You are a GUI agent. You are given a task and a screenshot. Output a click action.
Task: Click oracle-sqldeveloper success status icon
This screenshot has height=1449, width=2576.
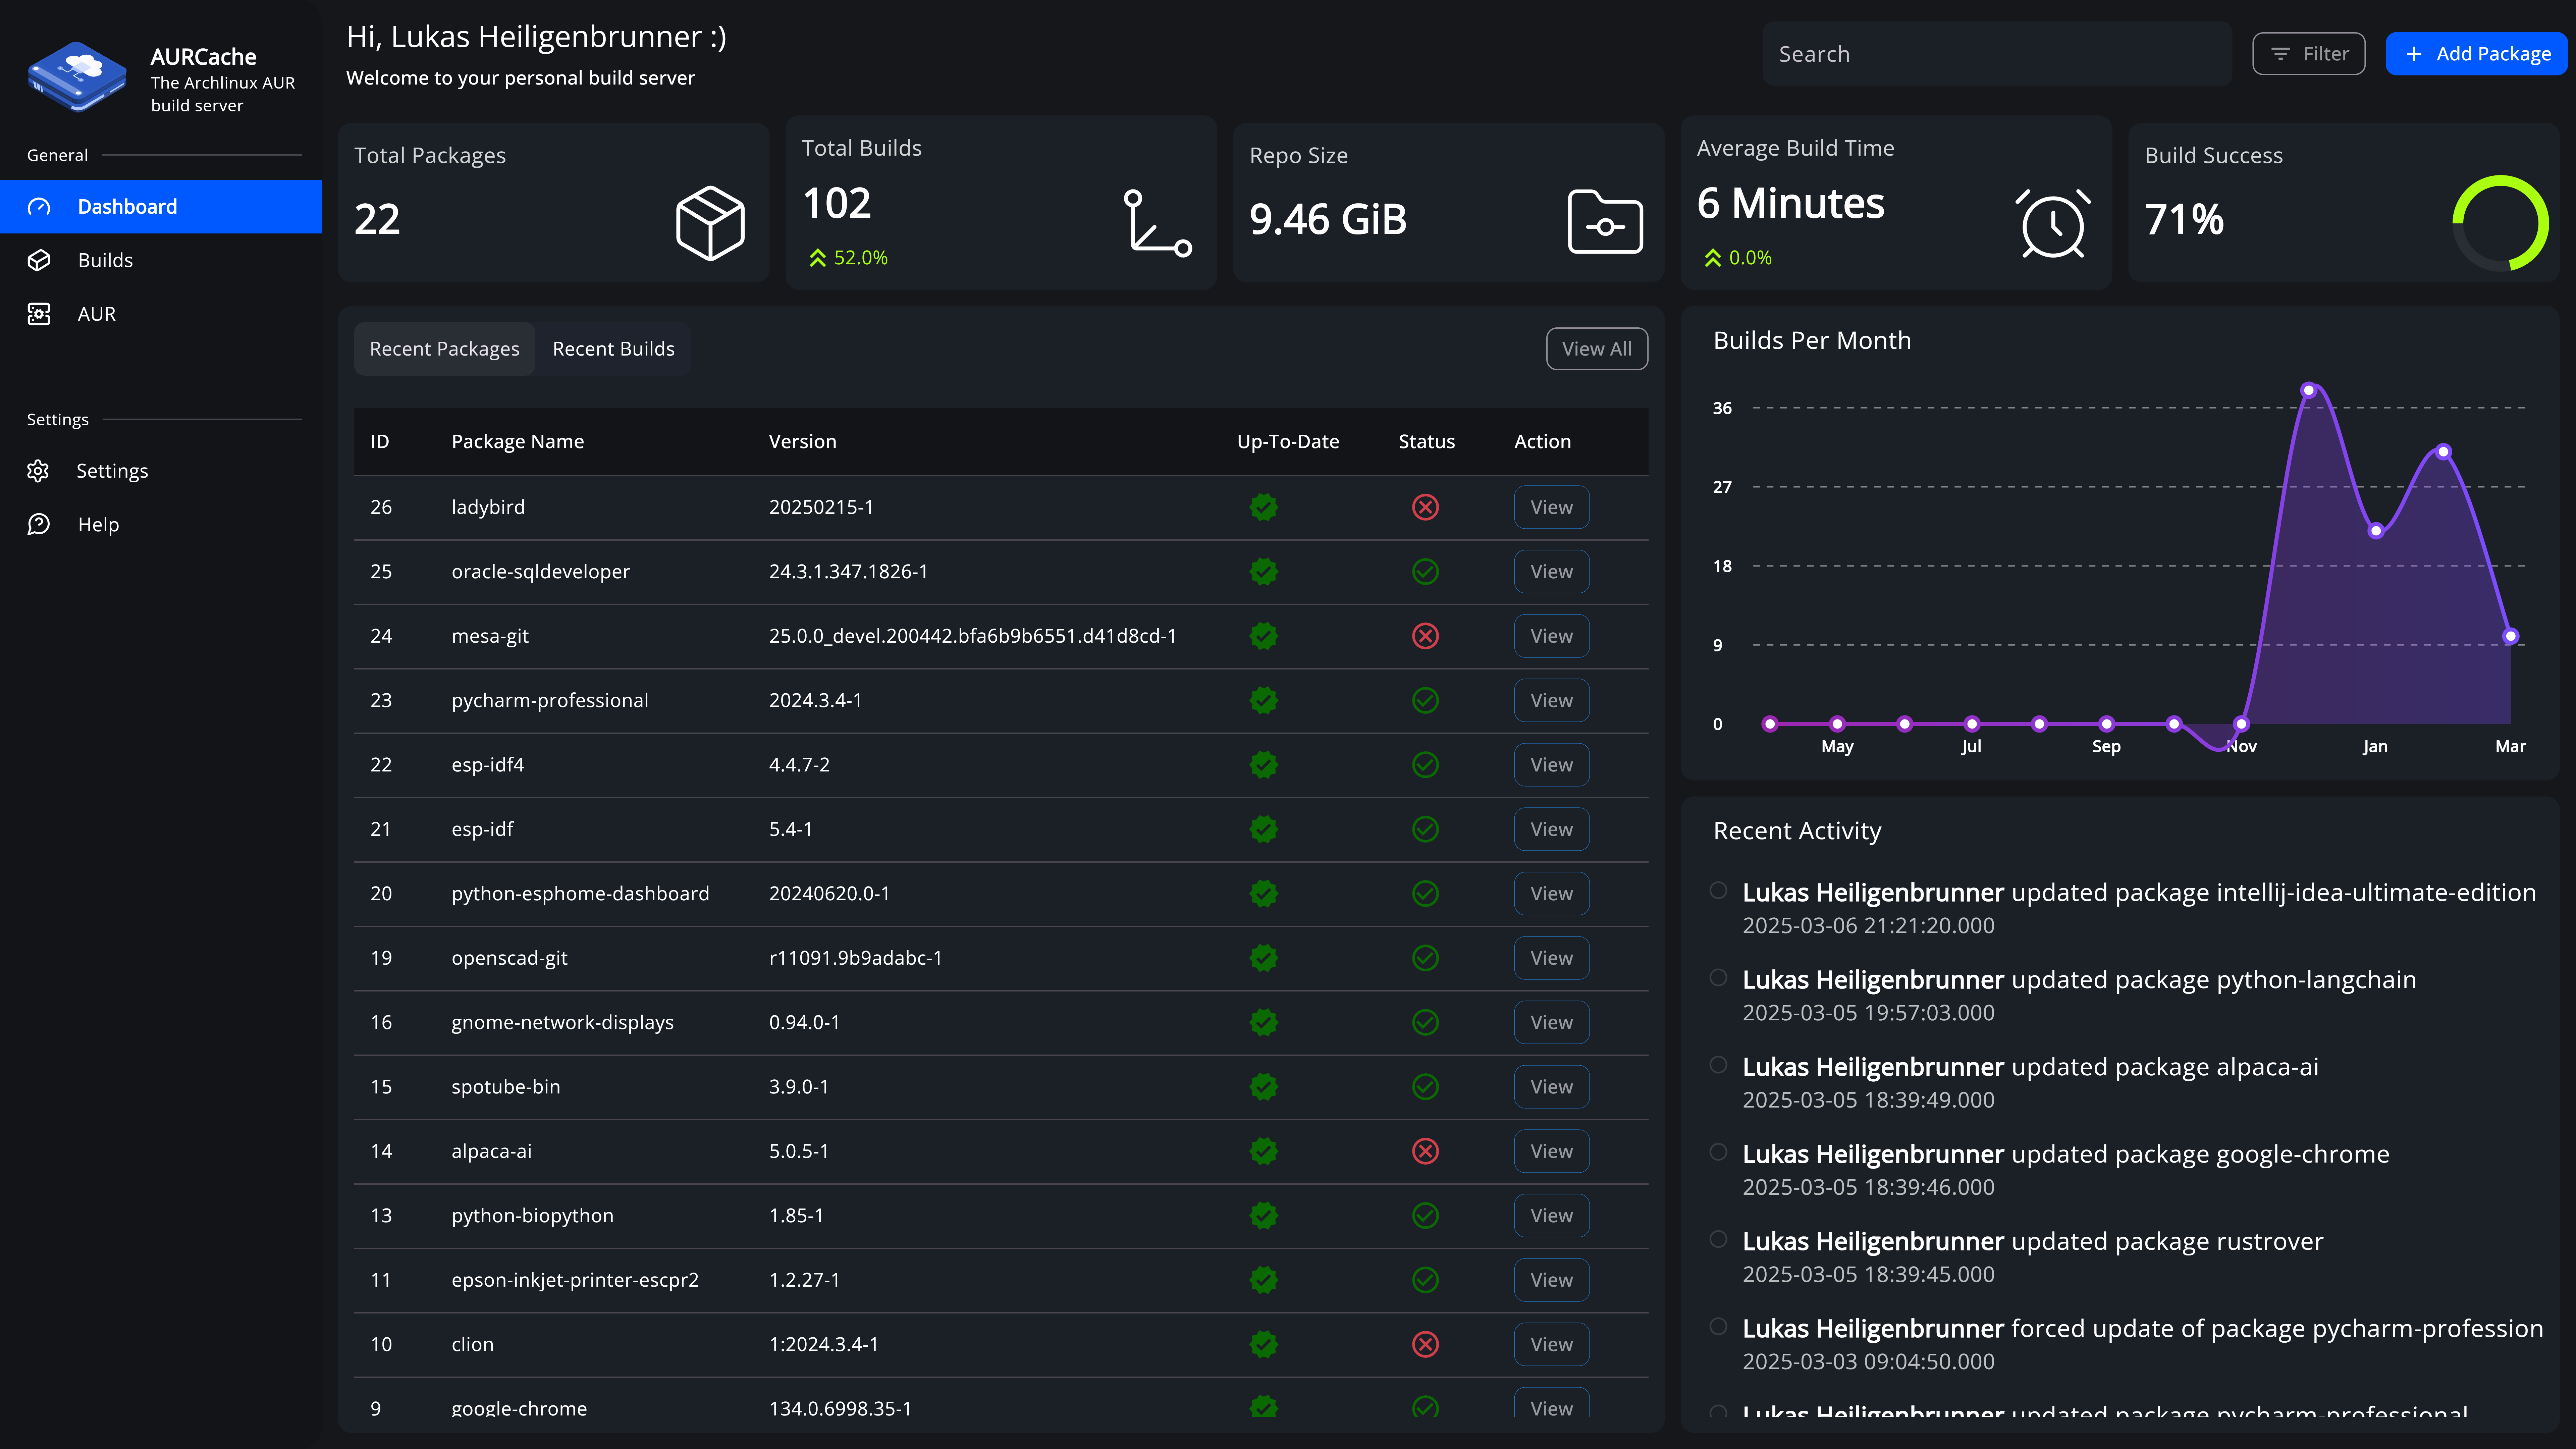pos(1425,572)
